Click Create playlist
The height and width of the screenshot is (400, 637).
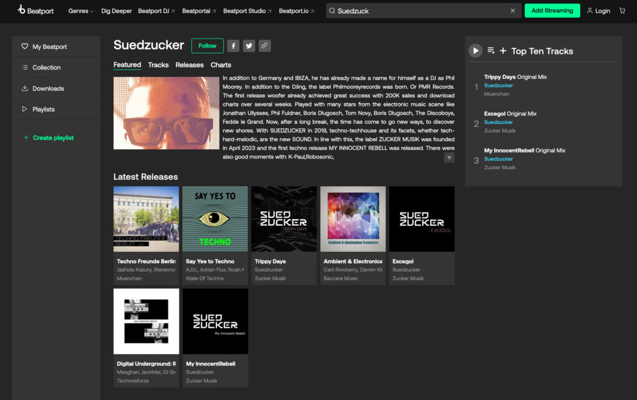pos(49,137)
